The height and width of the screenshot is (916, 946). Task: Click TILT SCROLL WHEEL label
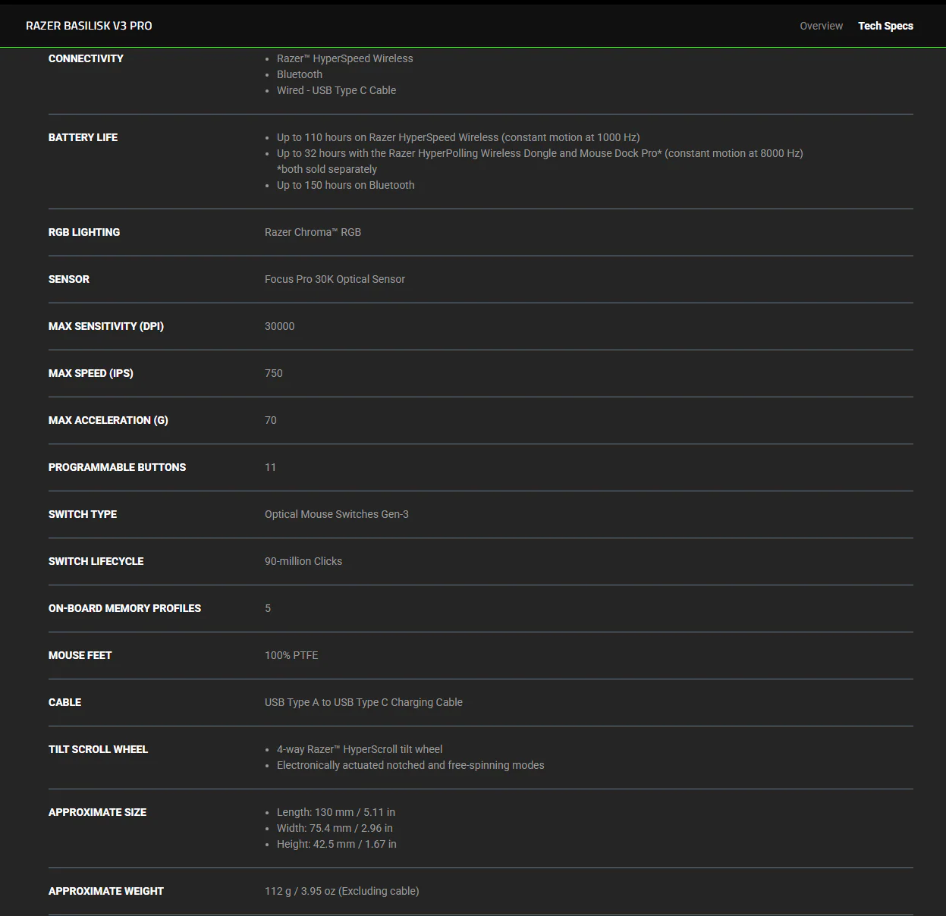tap(98, 749)
